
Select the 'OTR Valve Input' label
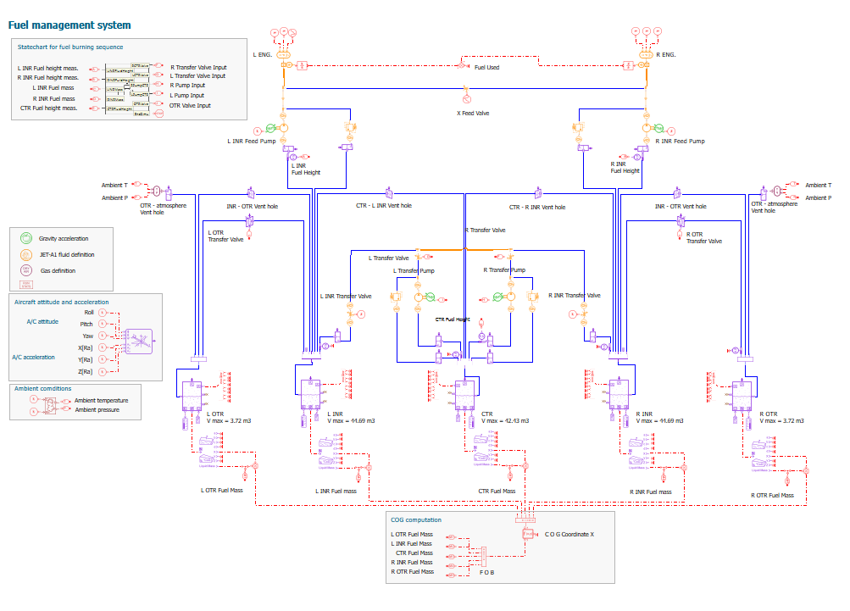click(x=190, y=106)
